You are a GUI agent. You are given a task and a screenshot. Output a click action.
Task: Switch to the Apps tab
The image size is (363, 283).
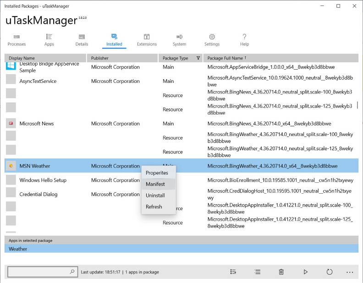[x=49, y=40]
